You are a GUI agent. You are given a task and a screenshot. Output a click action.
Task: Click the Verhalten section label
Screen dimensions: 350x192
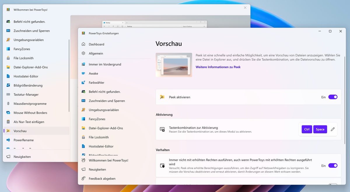pos(163,150)
